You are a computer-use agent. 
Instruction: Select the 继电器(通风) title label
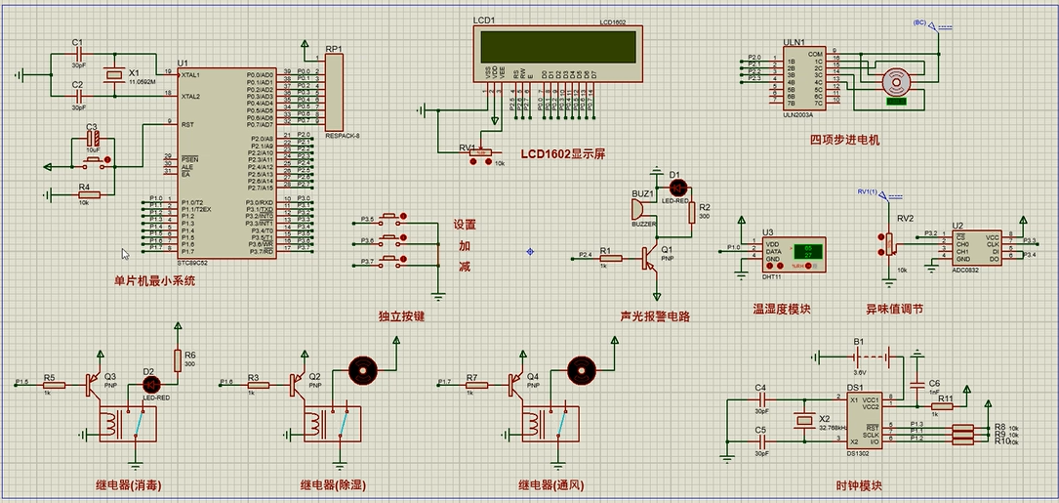coord(551,484)
